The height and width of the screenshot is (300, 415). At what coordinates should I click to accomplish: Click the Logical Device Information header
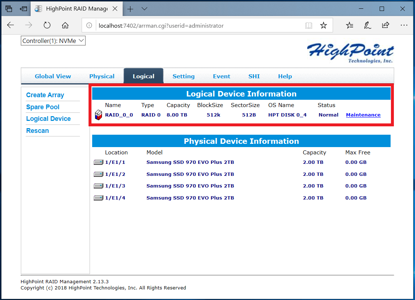coord(241,94)
